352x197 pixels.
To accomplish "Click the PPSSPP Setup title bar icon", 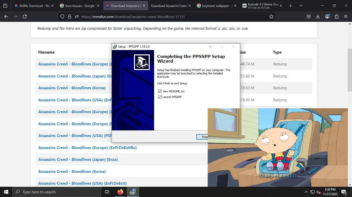I will (115, 47).
